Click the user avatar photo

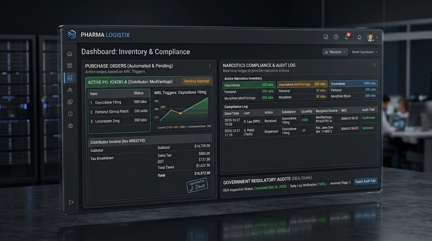(370, 37)
